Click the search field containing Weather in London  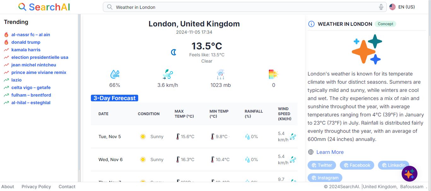243,7
